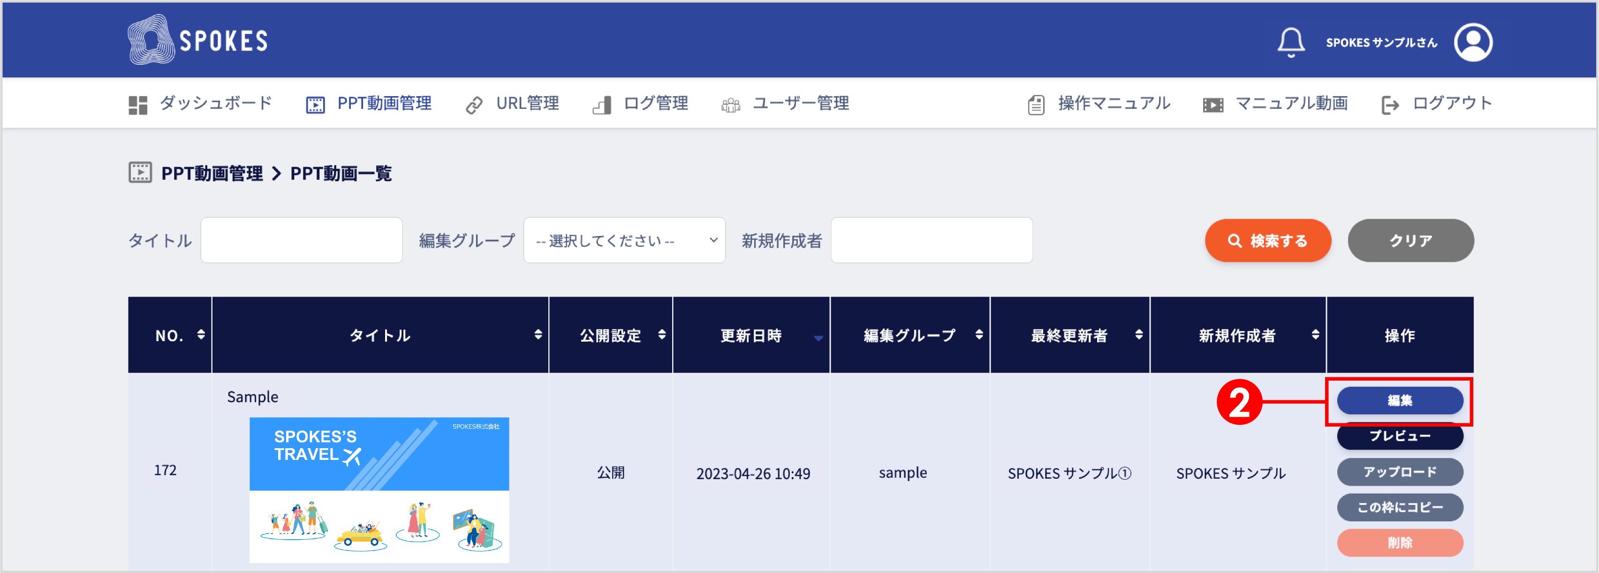Click the 最終更新者 column sort expander

[1139, 335]
